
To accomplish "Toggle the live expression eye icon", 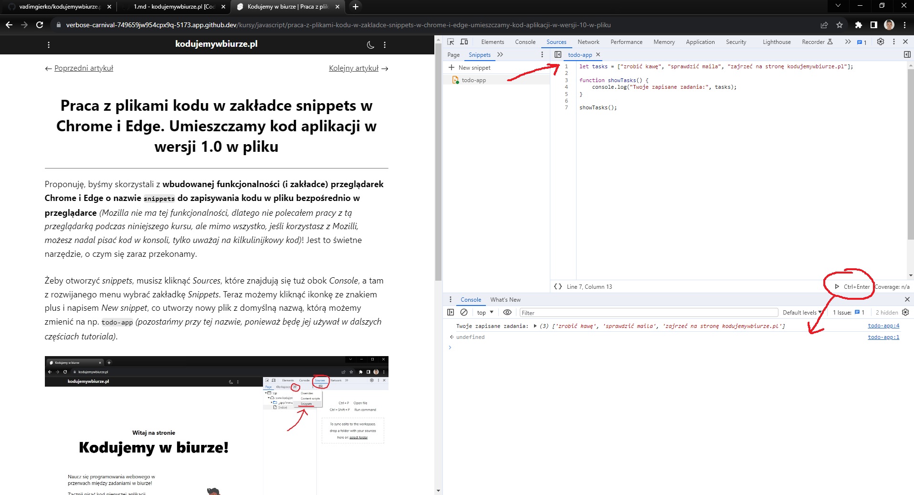I will click(x=507, y=312).
